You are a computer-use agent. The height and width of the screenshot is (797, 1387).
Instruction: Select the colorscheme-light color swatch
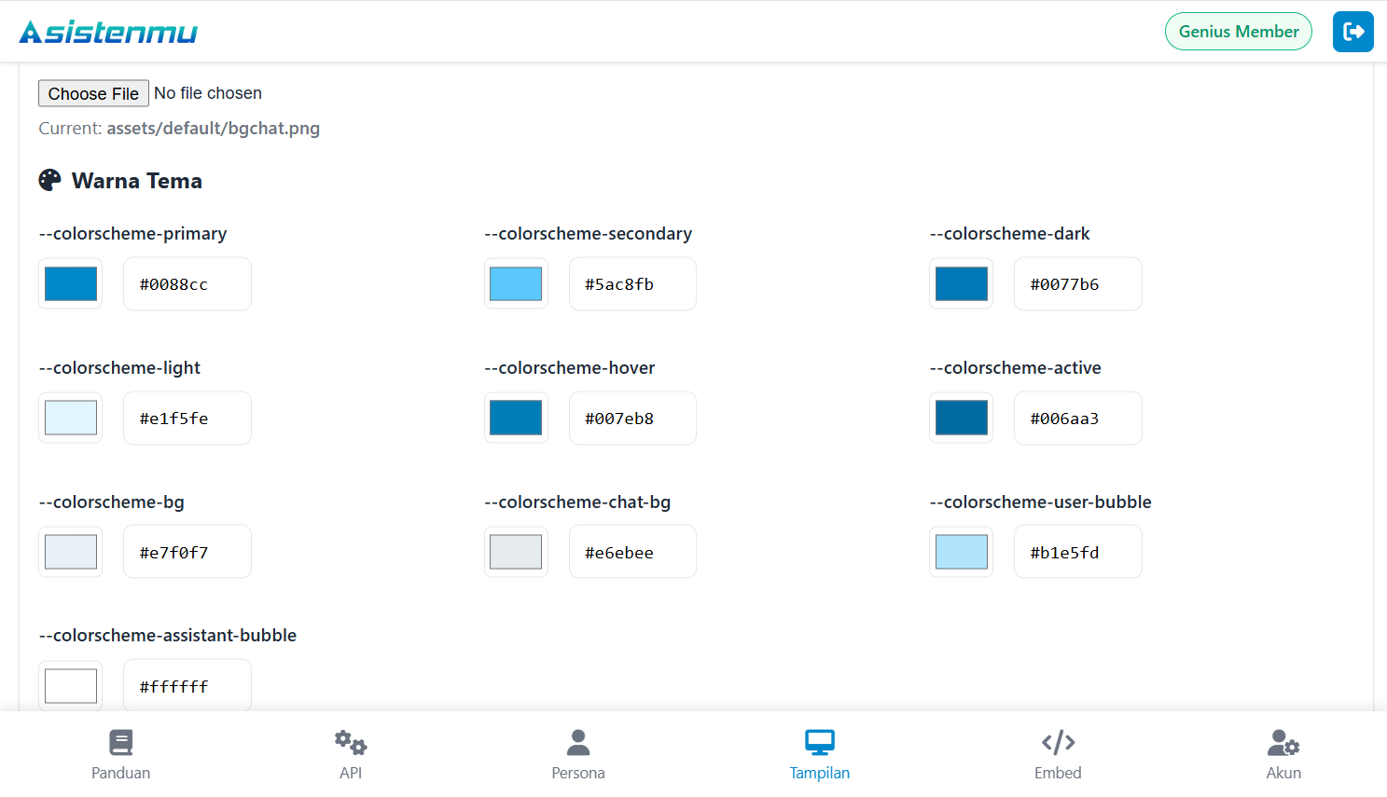[70, 418]
